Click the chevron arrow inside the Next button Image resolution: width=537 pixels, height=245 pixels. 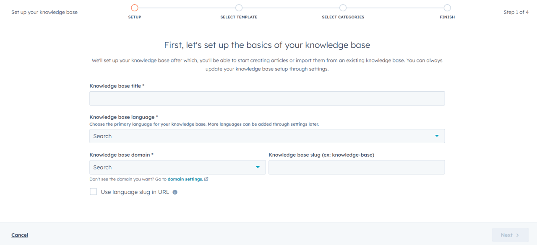pyautogui.click(x=517, y=235)
